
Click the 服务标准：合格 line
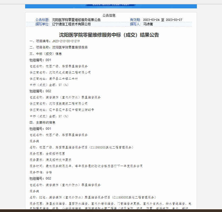tap(41, 172)
